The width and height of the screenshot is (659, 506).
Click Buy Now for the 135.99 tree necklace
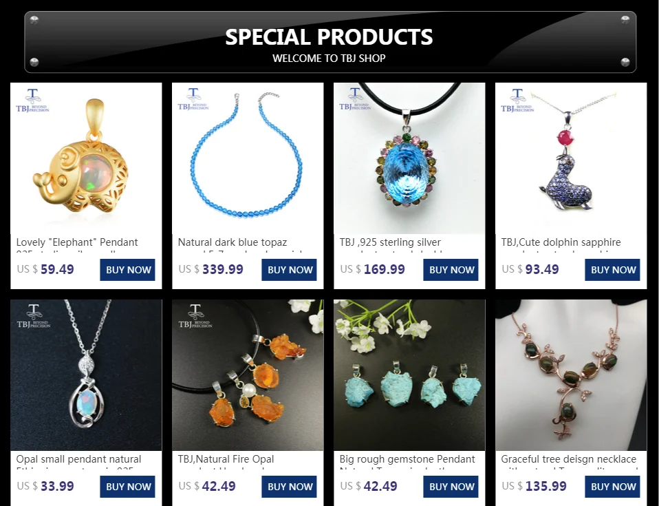tap(612, 487)
